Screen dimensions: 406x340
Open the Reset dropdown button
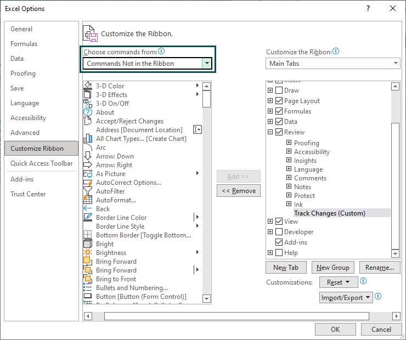click(x=339, y=282)
